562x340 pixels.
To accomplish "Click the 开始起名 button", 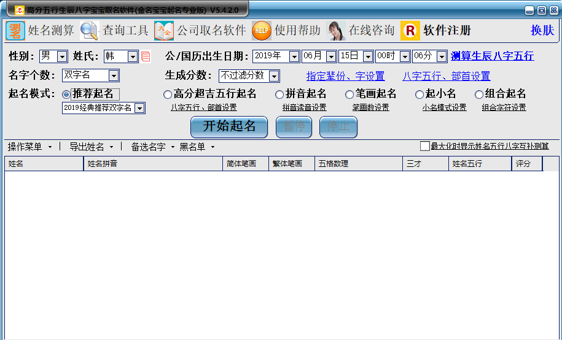I will coord(229,127).
